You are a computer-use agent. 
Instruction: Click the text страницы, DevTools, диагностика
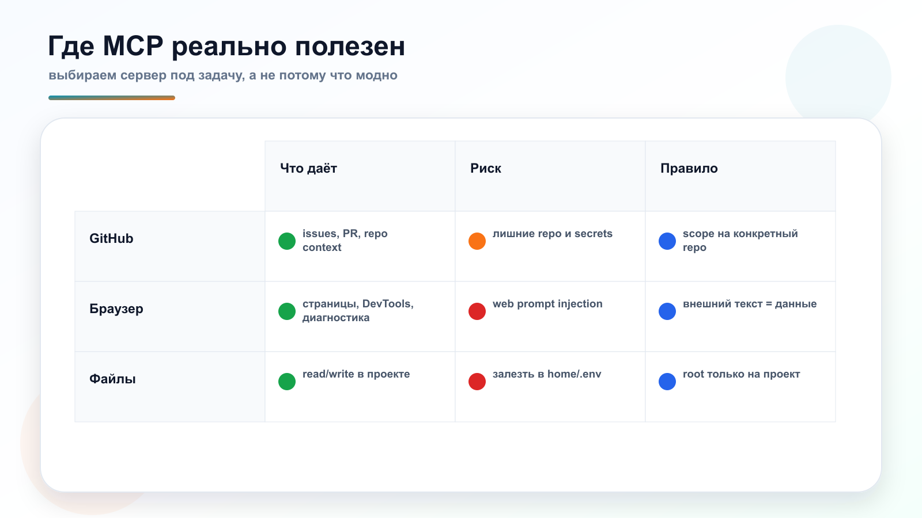pyautogui.click(x=358, y=311)
